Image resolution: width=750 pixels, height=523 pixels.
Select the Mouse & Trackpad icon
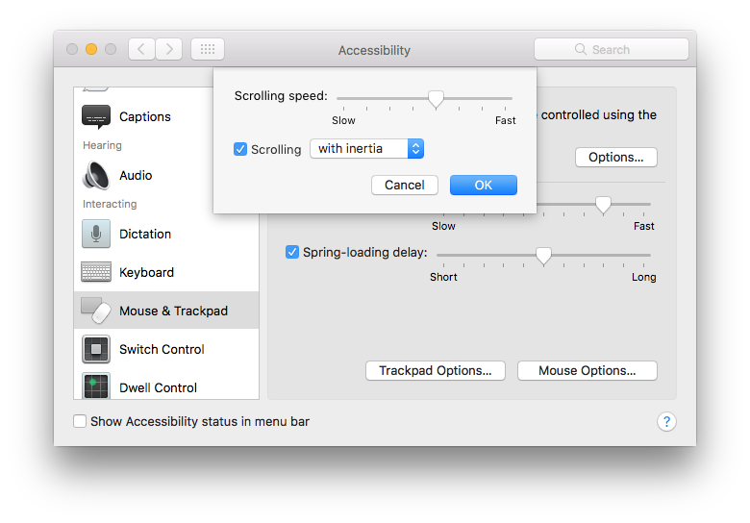click(96, 311)
